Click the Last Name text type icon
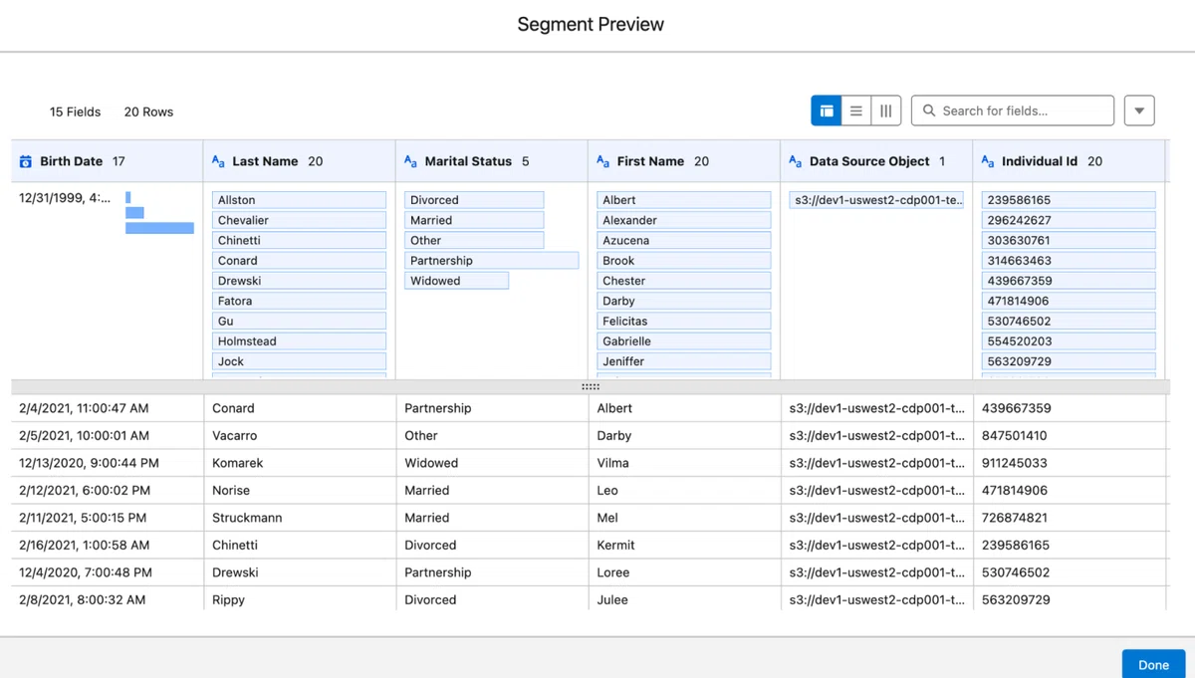The width and height of the screenshot is (1195, 678). [x=219, y=161]
